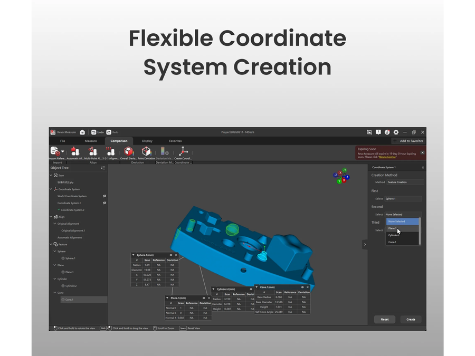Follow the Renew License link
The image size is (475, 356).
pos(387,157)
